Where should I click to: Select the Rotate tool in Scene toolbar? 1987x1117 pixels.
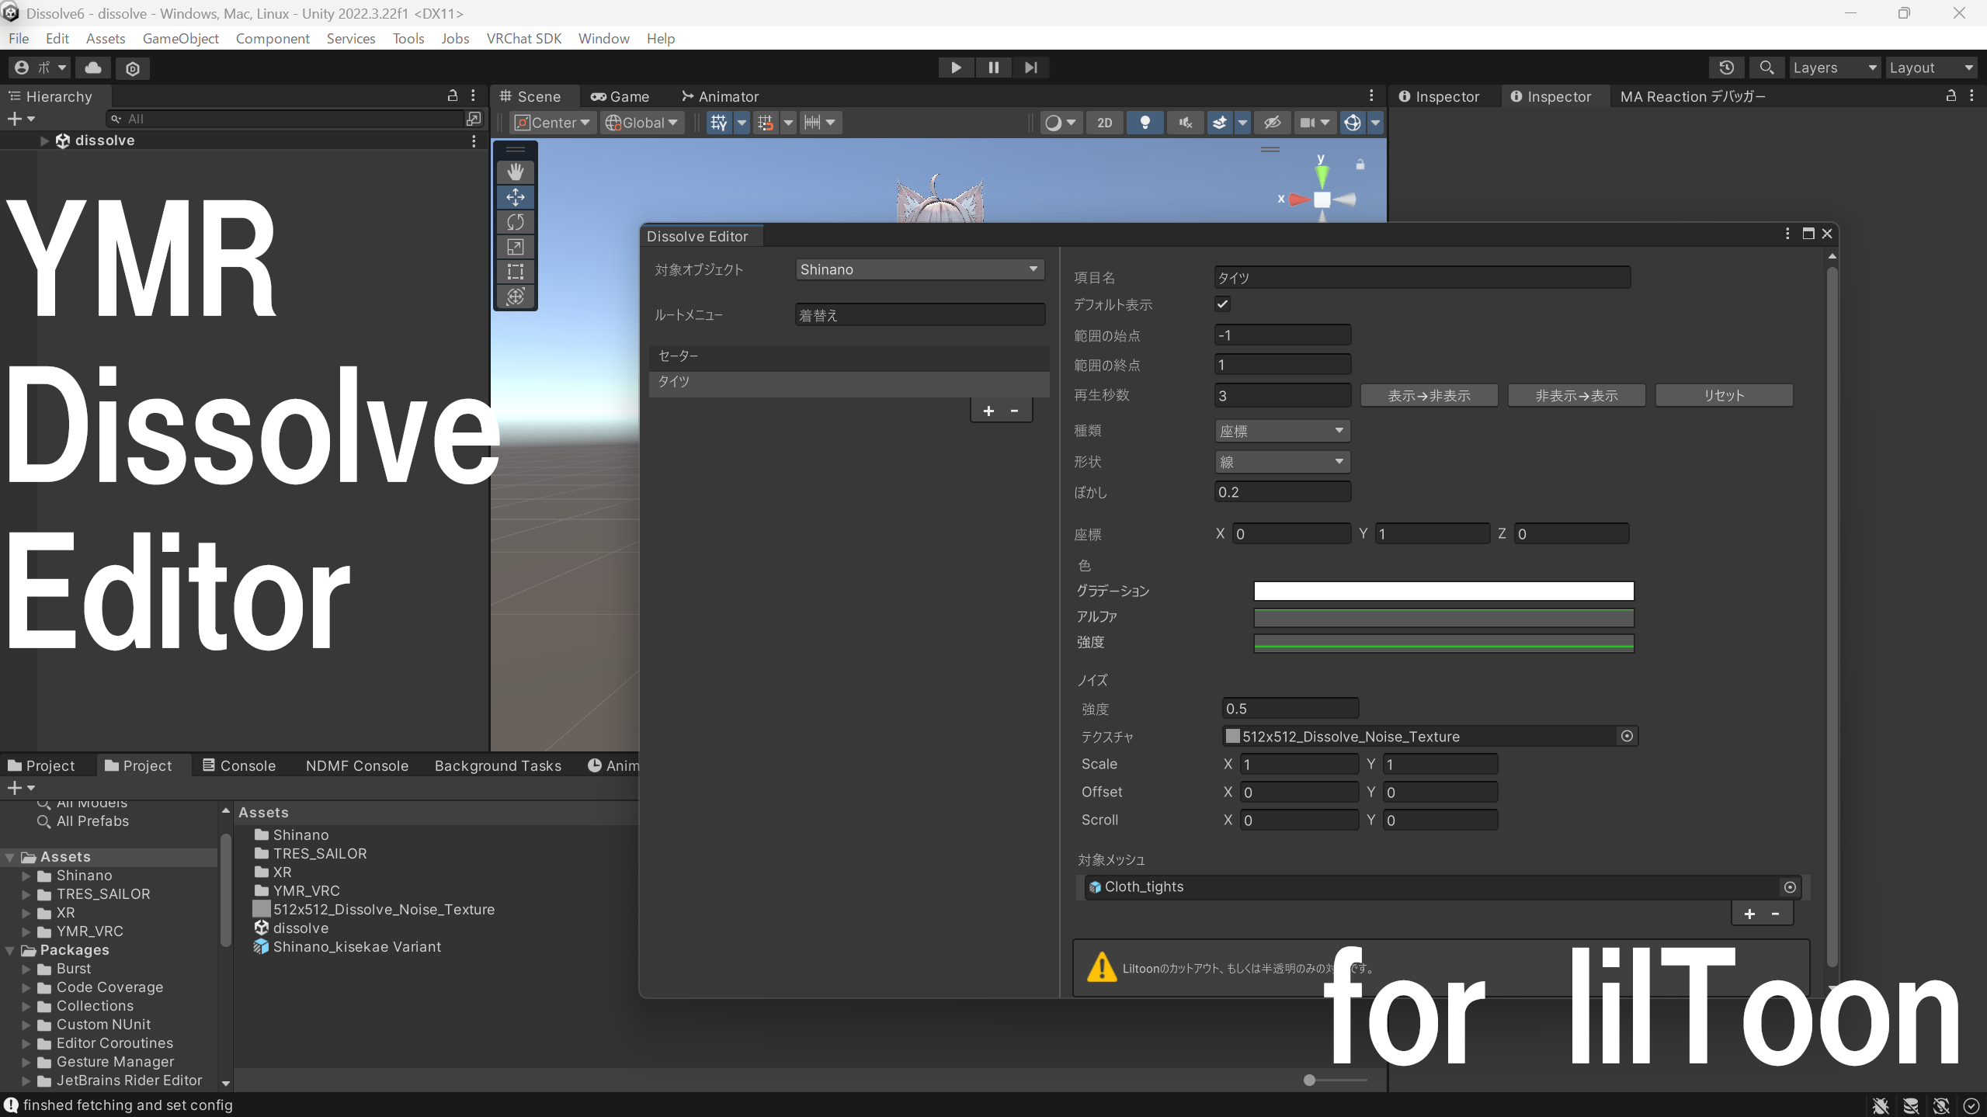click(x=516, y=222)
